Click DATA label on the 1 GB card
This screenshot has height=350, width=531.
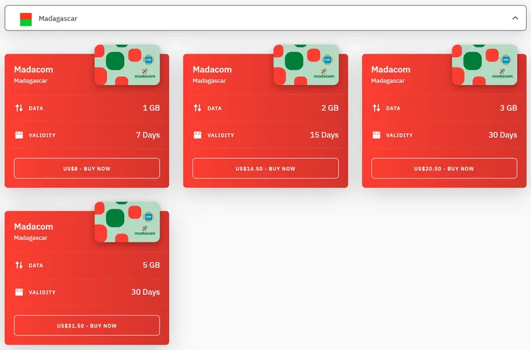(36, 108)
